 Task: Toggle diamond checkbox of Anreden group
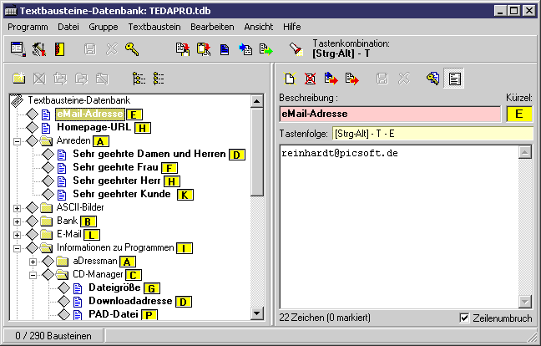click(32, 140)
